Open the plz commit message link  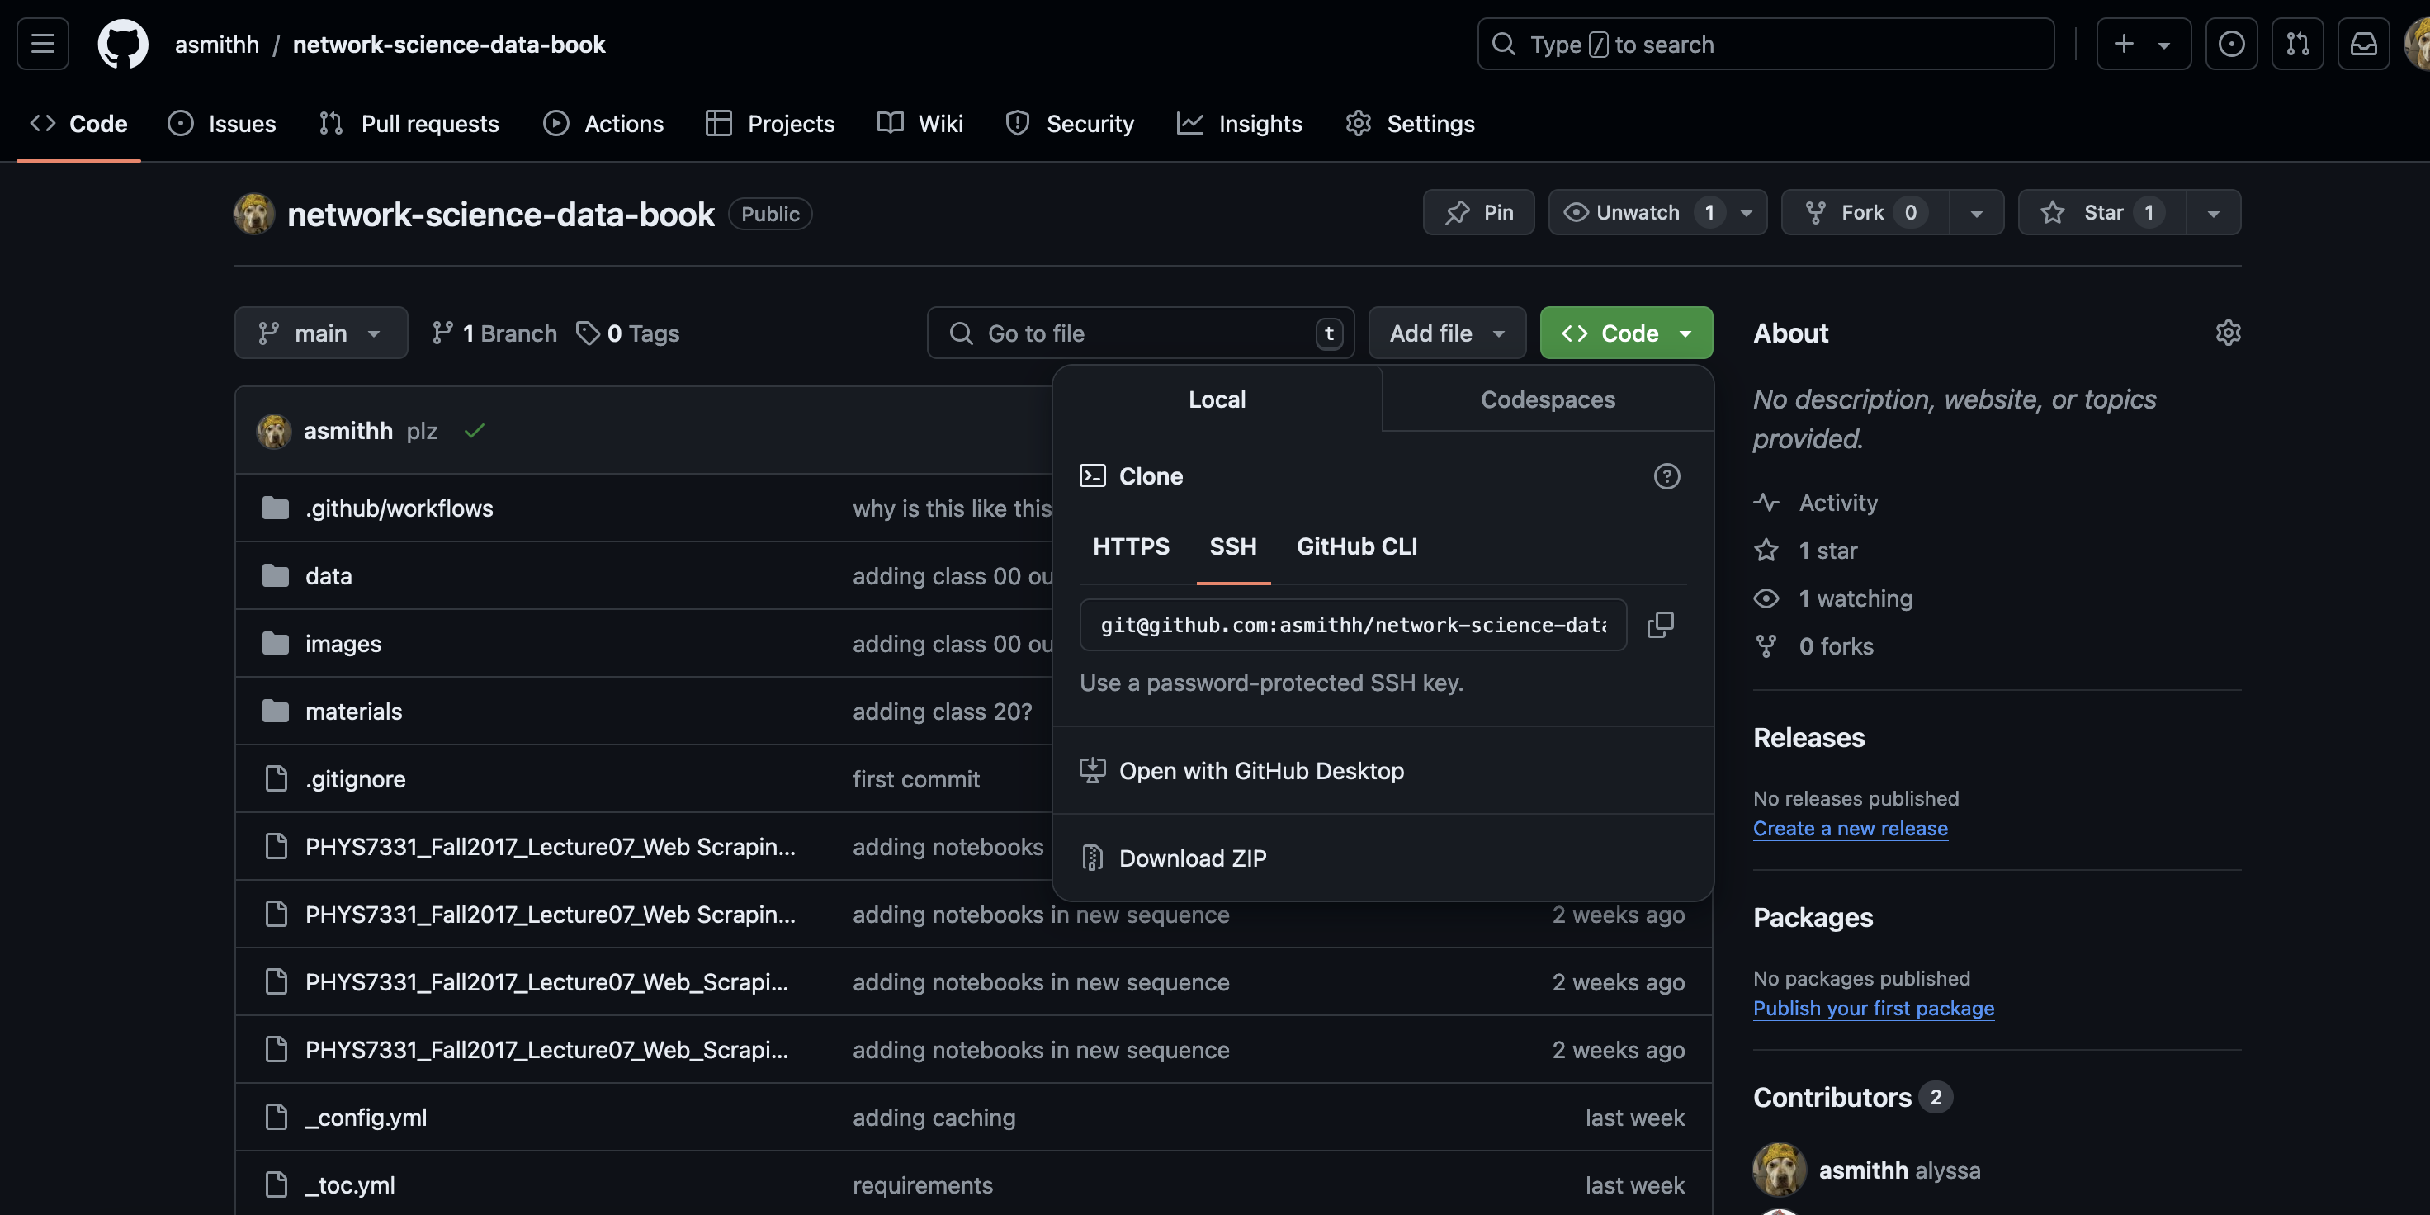tap(422, 431)
